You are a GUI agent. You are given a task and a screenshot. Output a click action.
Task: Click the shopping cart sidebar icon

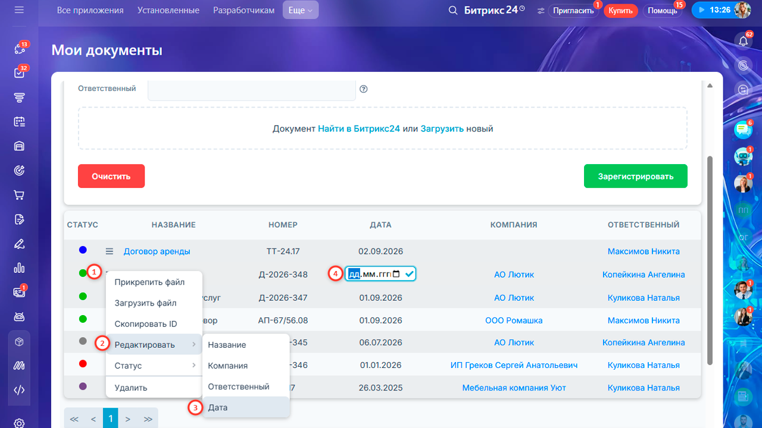[x=19, y=195]
